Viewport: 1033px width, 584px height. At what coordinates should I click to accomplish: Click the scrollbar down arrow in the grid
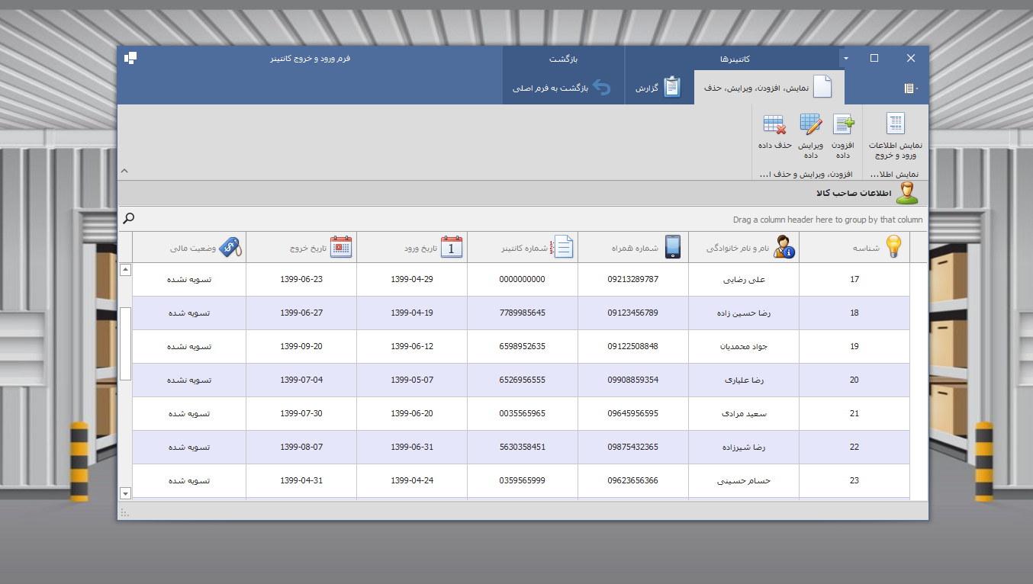click(126, 493)
